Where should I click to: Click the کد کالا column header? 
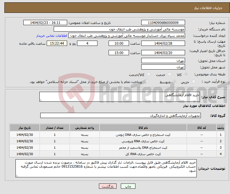coord(202,128)
